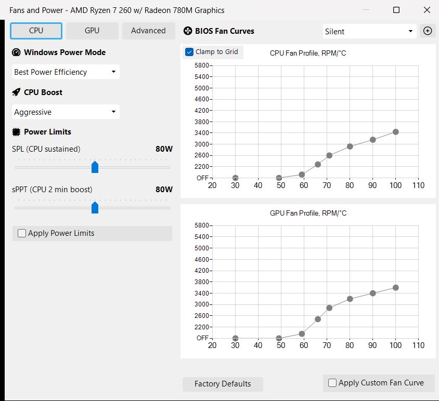Minimize the Fans and Power window
The width and height of the screenshot is (439, 401).
pos(366,10)
